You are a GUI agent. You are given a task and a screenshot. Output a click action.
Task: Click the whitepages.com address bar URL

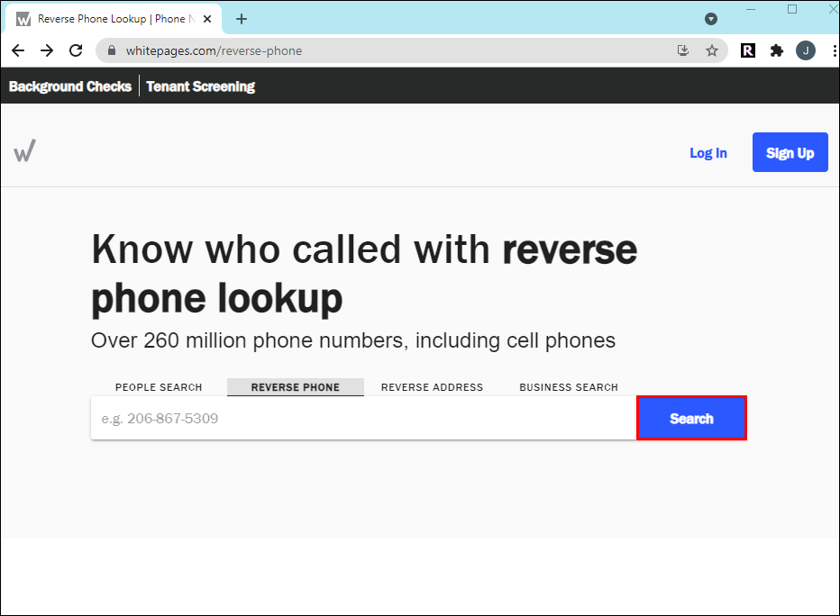[214, 50]
